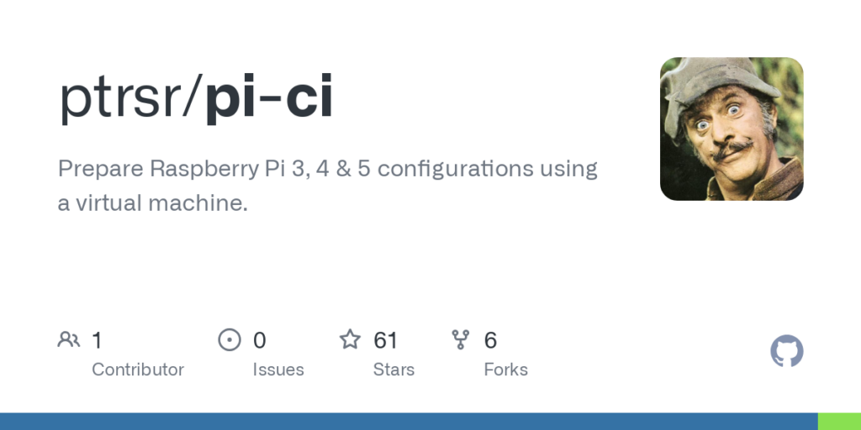
Task: Click the 'Prepare Raspberry Pi' description line
Action: (328, 169)
